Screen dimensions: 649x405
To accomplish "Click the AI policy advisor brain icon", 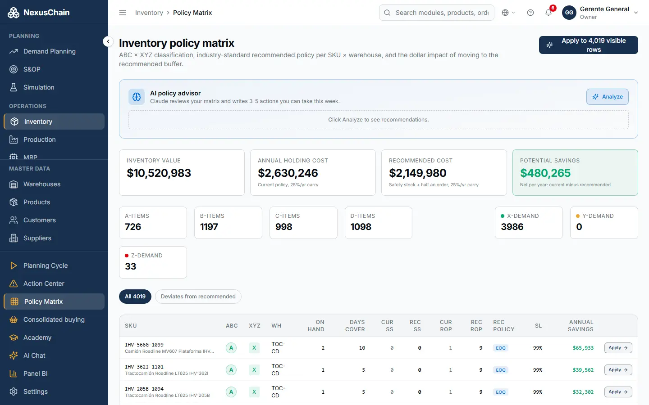I will (x=137, y=97).
